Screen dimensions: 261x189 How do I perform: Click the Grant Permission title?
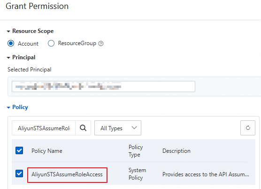(37, 6)
